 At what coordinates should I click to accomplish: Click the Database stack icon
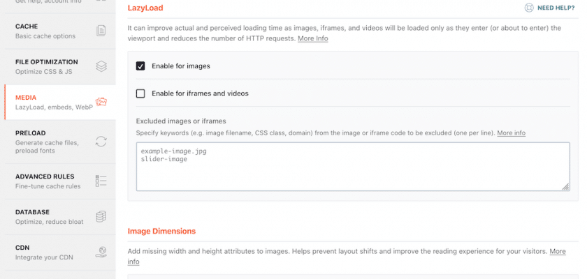(x=101, y=216)
